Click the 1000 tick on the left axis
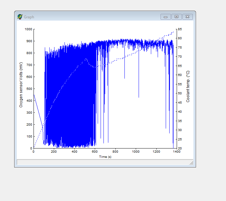 coord(28,29)
